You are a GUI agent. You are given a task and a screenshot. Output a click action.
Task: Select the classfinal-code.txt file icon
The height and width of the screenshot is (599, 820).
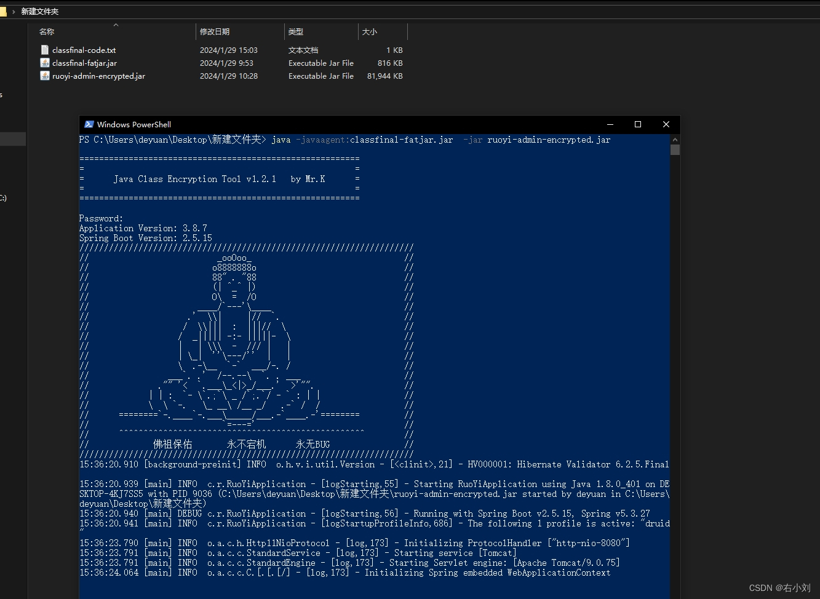[44, 50]
